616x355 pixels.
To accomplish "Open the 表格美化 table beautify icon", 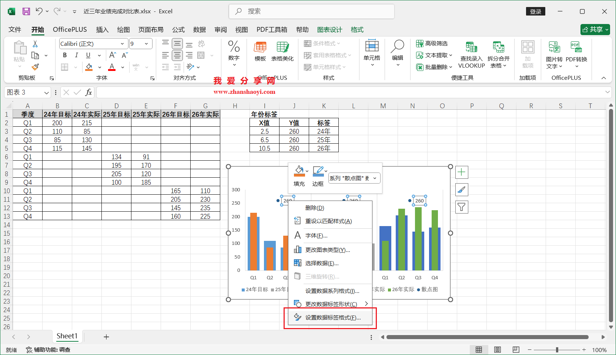I will [x=282, y=47].
